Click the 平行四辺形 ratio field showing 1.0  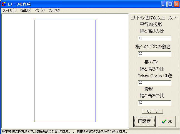pos(154,38)
